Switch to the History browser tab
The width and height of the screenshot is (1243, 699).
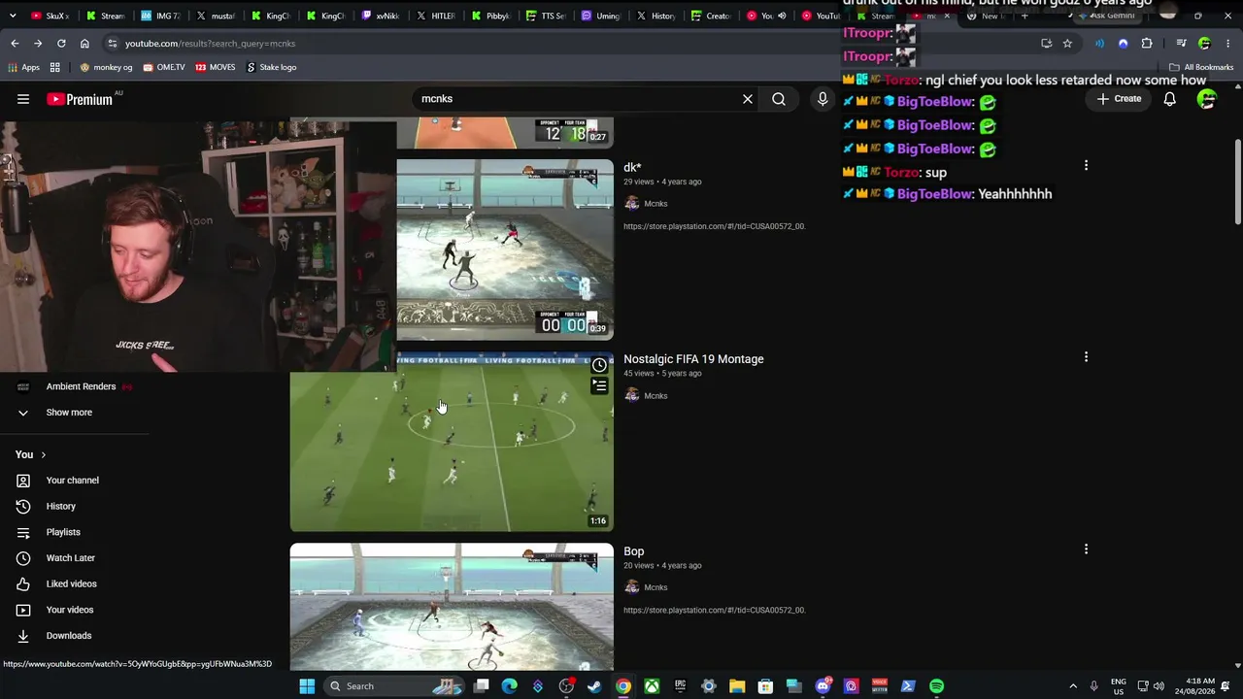[x=656, y=16]
